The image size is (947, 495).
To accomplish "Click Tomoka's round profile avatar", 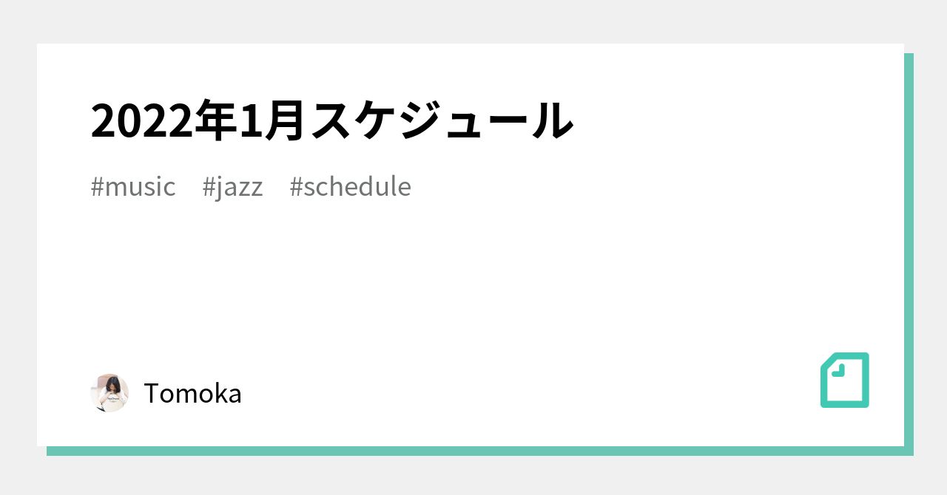I will pos(109,393).
